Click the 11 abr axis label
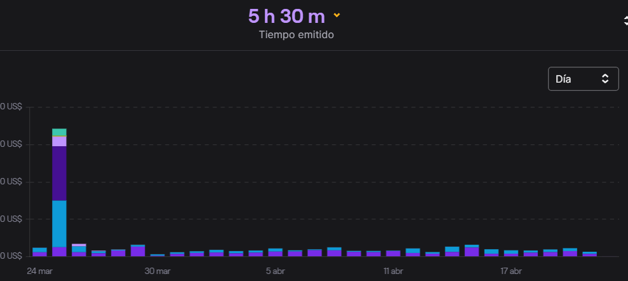The height and width of the screenshot is (281, 628). 393,271
